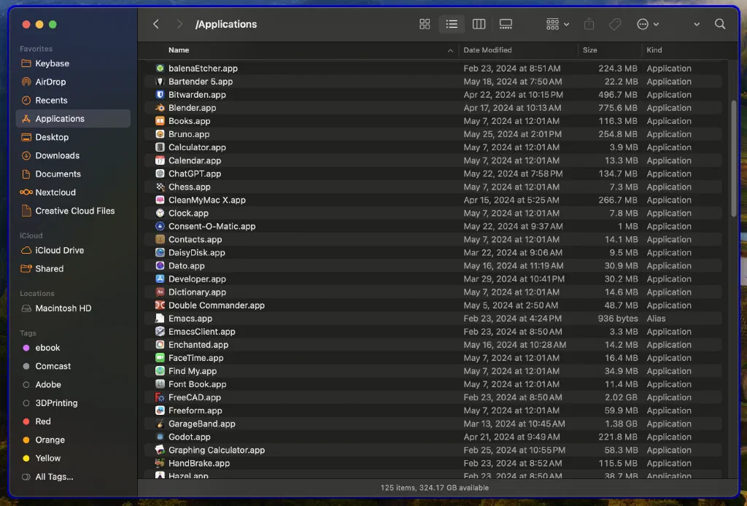
Task: Open Shared in sidebar
Action: (73, 269)
